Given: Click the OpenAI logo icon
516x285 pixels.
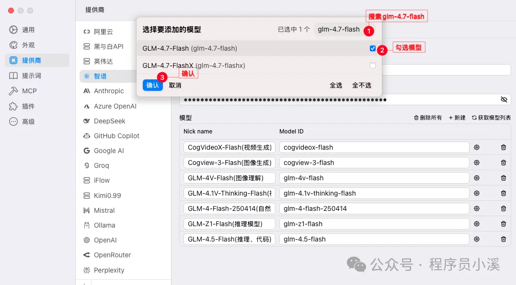Looking at the screenshot, I should click(x=87, y=240).
